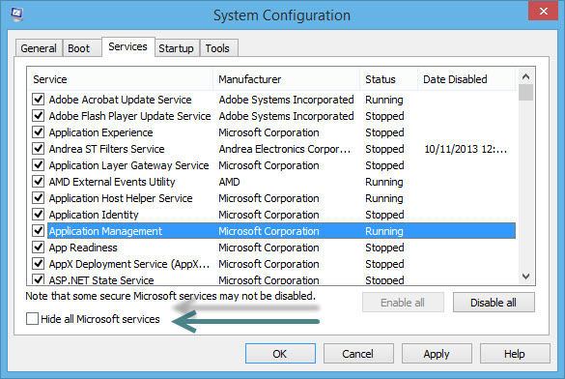
Task: Click the 10/11/2013 date disabled cell
Action: click(x=466, y=149)
